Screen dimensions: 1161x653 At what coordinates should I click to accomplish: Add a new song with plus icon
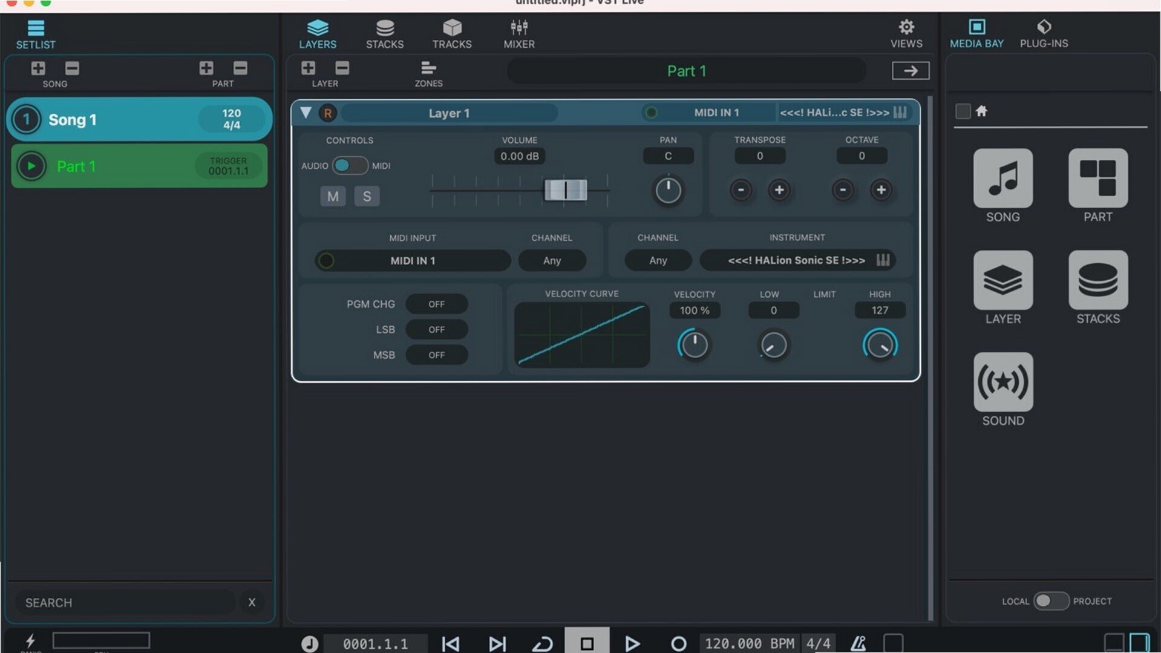pos(38,68)
